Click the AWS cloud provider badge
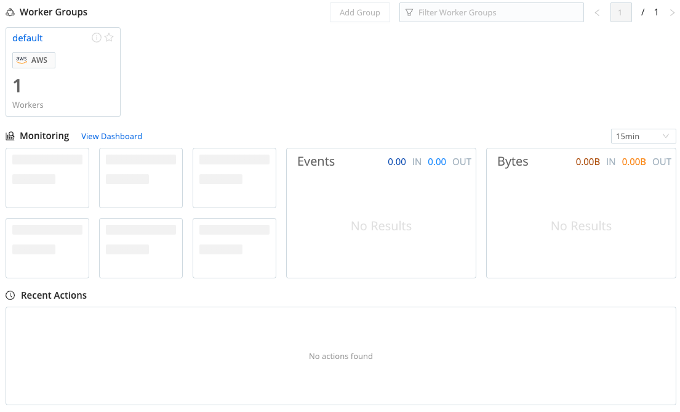Viewport: 680px width, 412px height. click(x=34, y=60)
